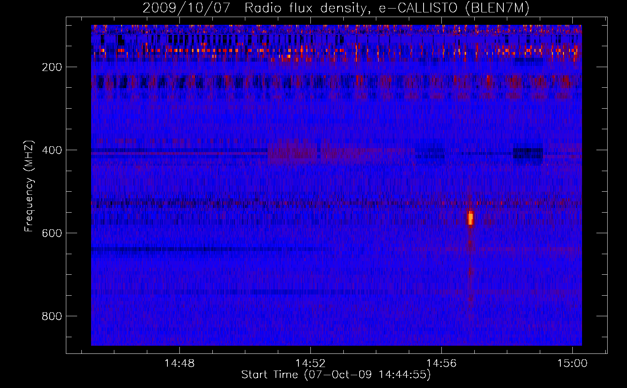Click the "14:56" time tick label
This screenshot has width=627, height=388.
pos(441,364)
